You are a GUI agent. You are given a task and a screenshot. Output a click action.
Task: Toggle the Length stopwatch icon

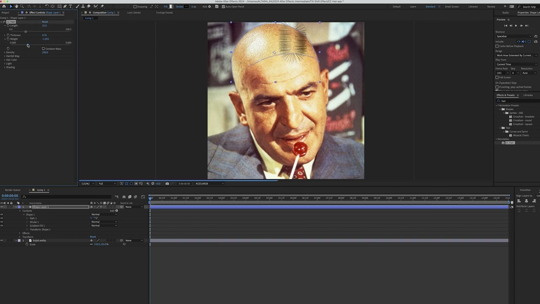pyautogui.click(x=8, y=26)
